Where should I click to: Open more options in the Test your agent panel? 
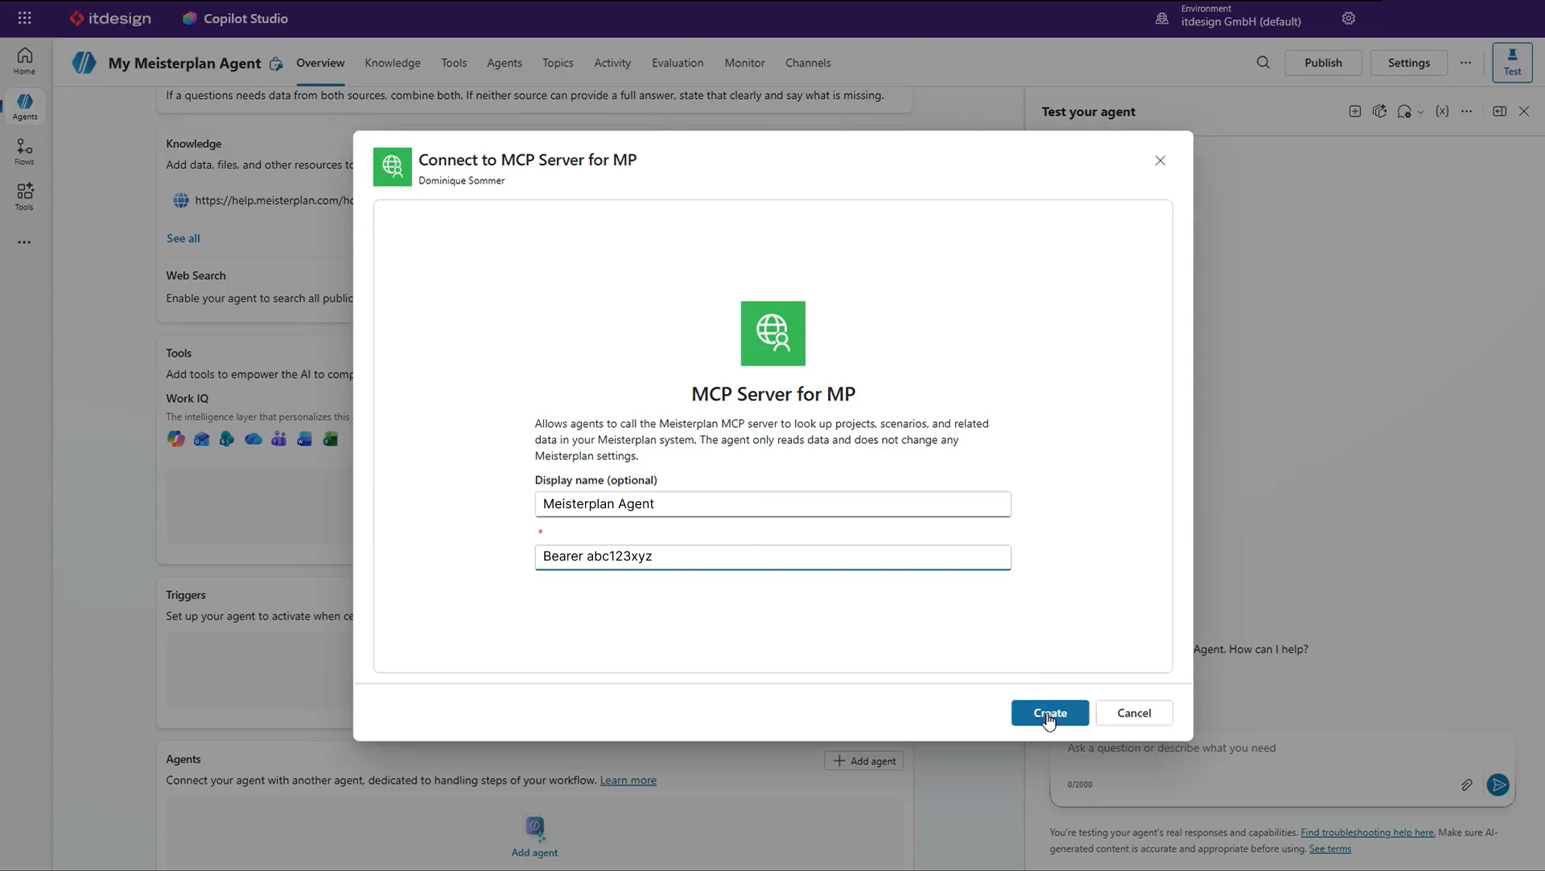click(1467, 112)
